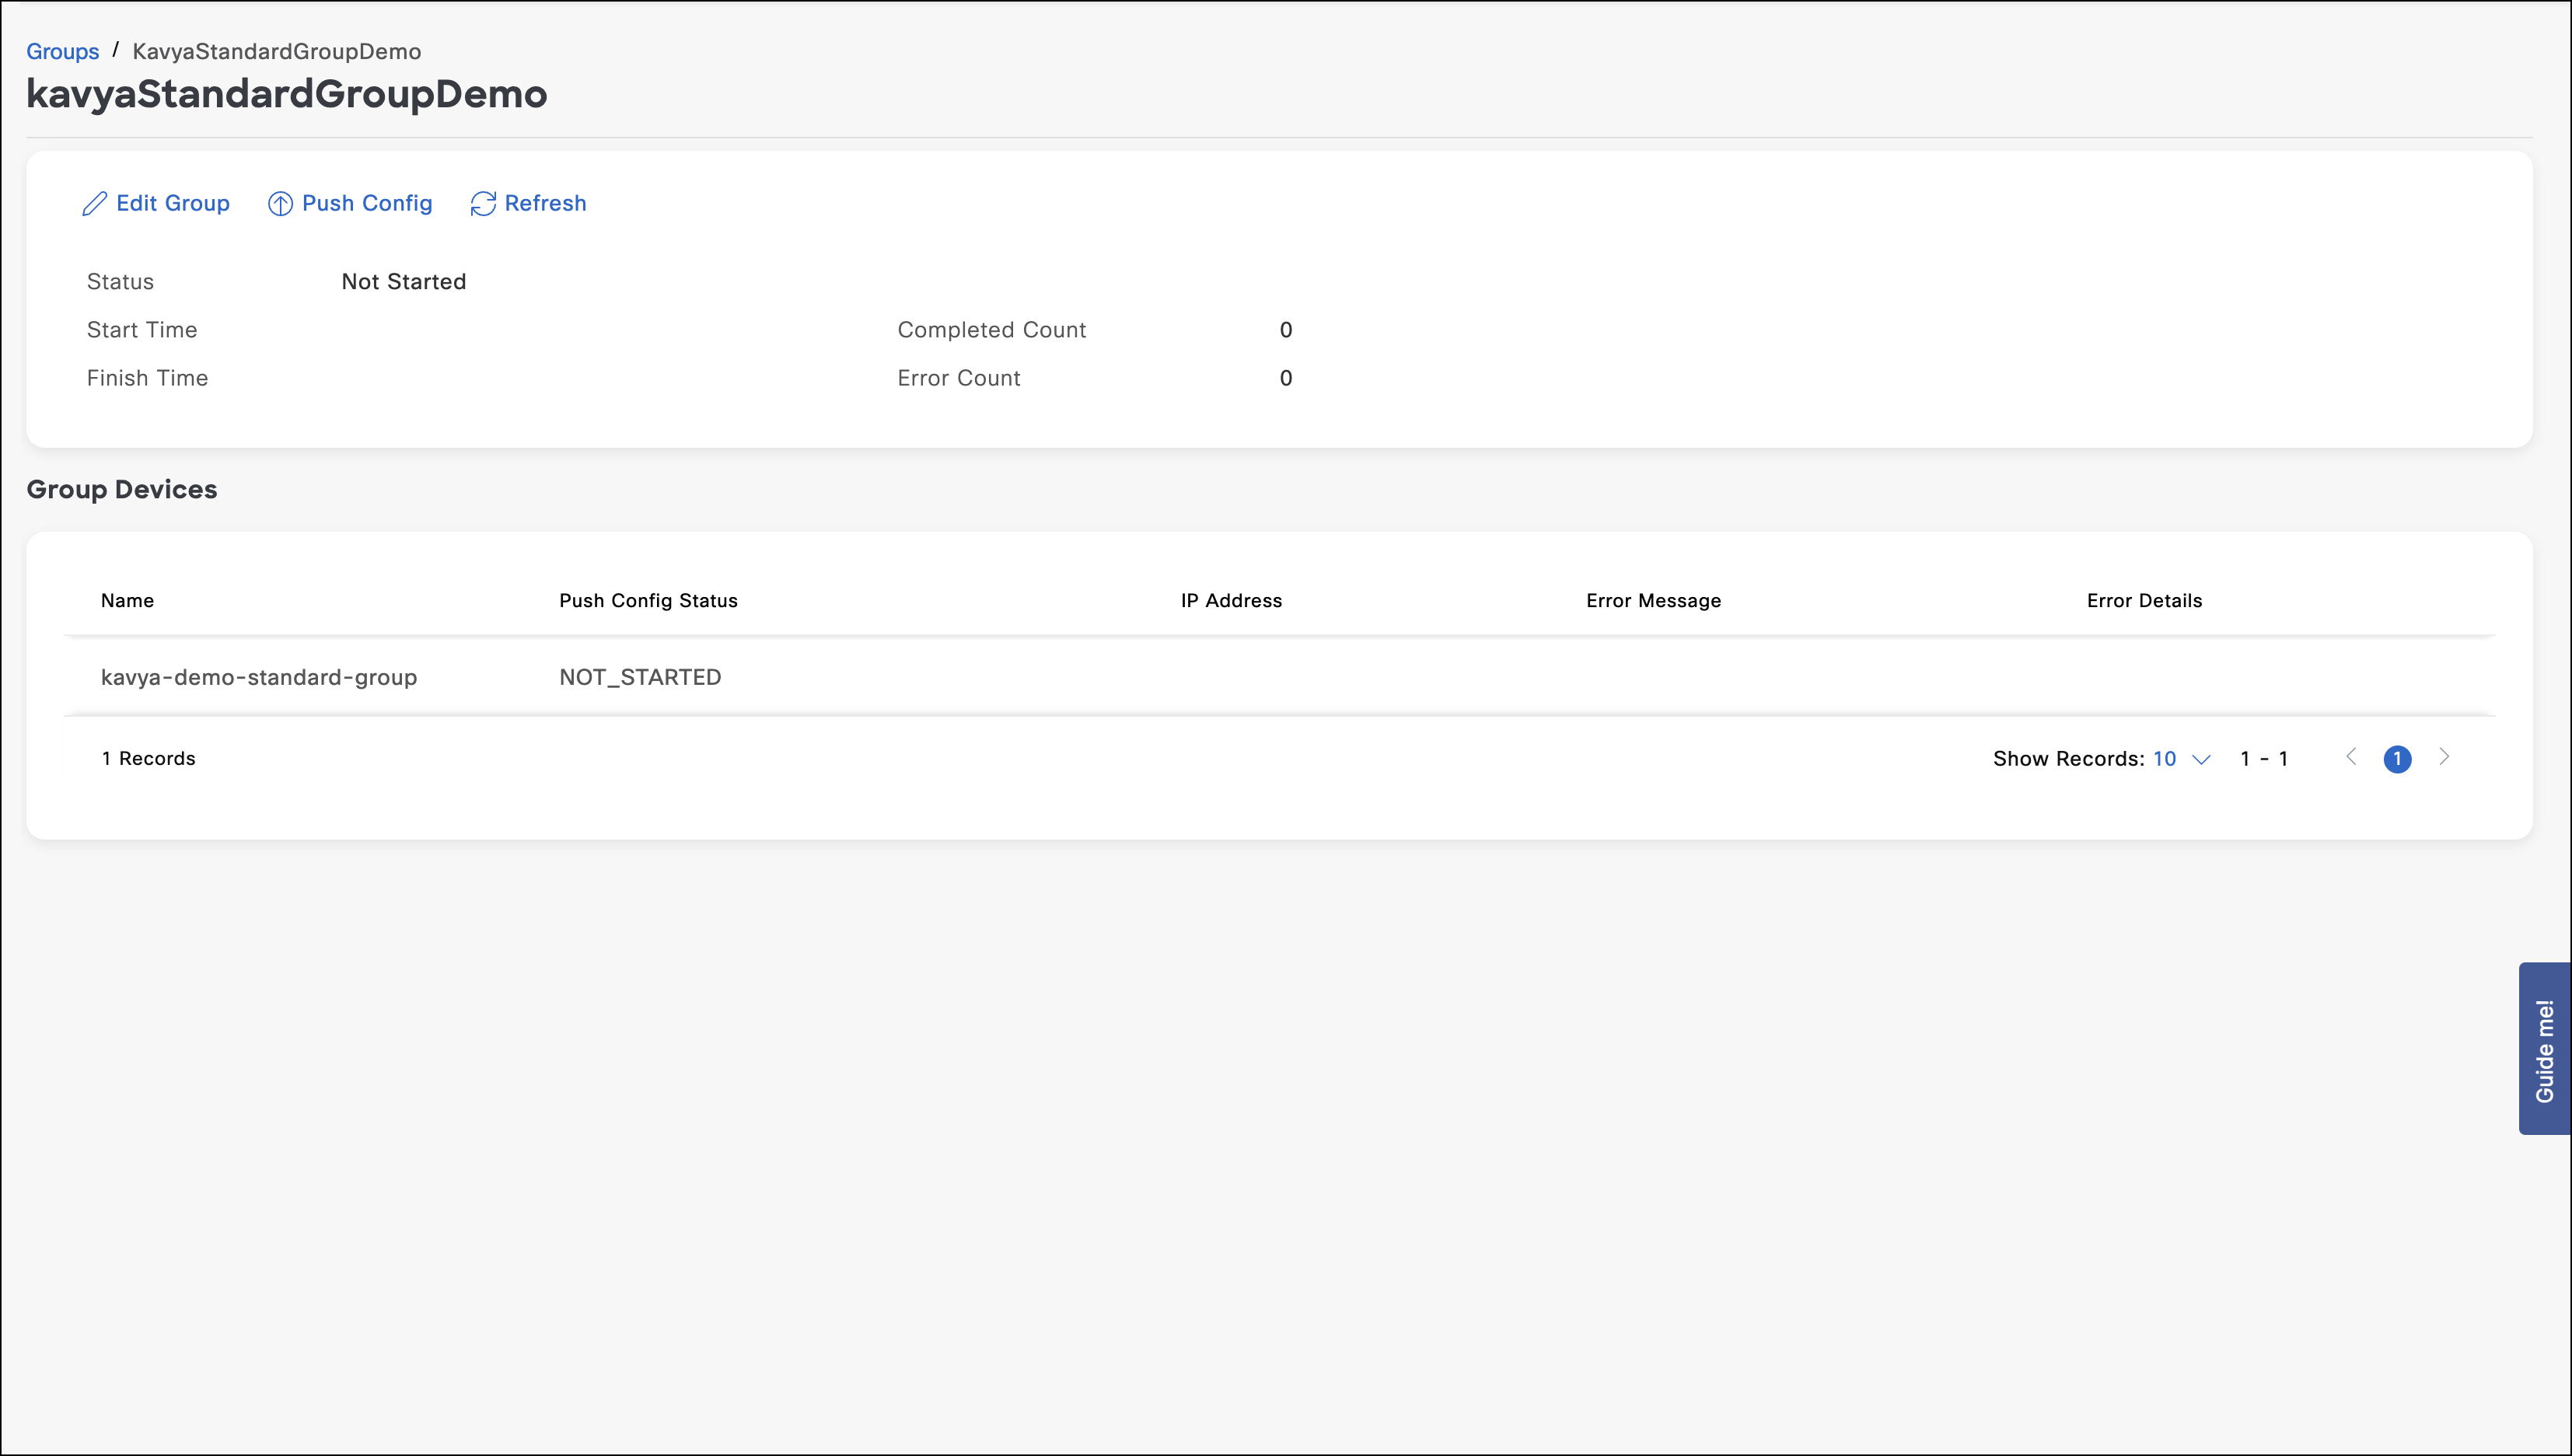
Task: Go back to Groups via breadcrumb
Action: [x=62, y=51]
